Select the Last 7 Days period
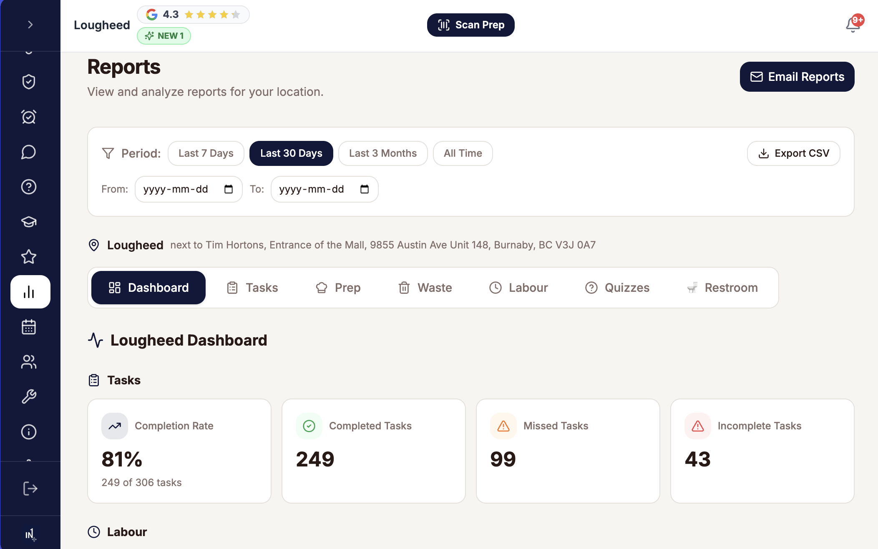878x549 pixels. coord(206,153)
